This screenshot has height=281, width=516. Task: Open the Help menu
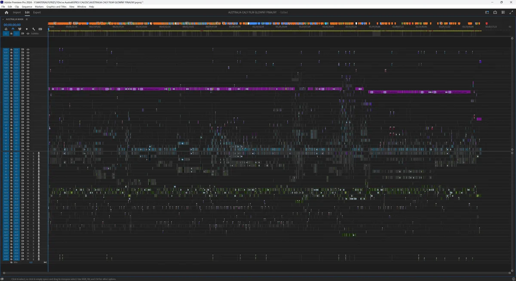point(92,7)
